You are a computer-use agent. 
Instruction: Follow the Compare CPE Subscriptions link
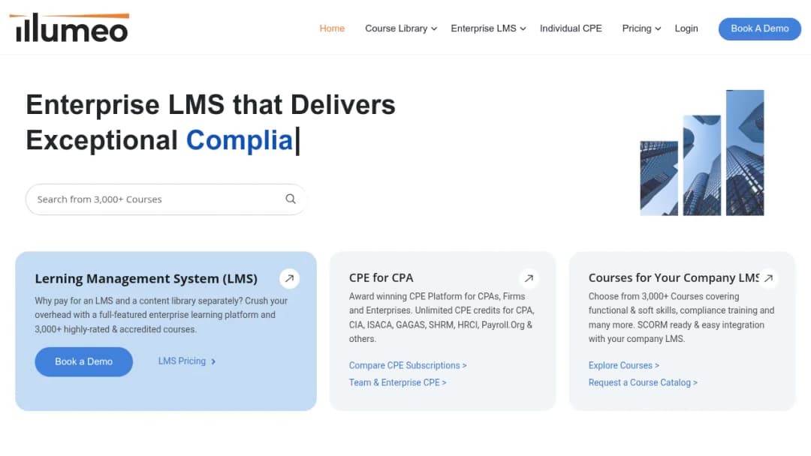click(408, 365)
